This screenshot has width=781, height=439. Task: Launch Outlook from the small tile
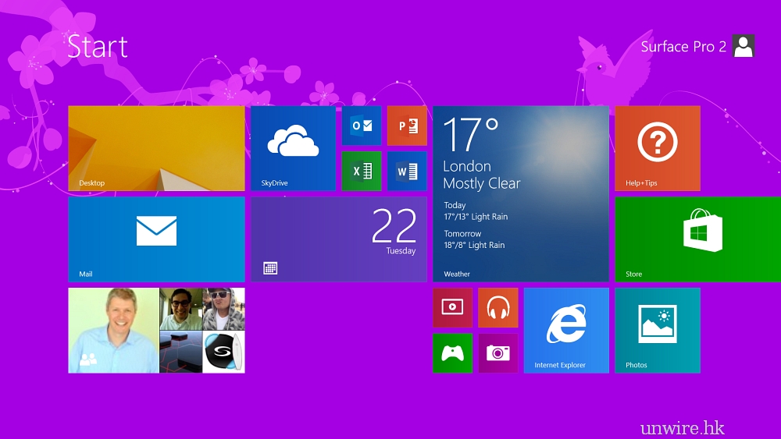tap(362, 126)
